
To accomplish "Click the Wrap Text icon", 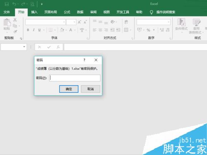I will tap(126, 22).
